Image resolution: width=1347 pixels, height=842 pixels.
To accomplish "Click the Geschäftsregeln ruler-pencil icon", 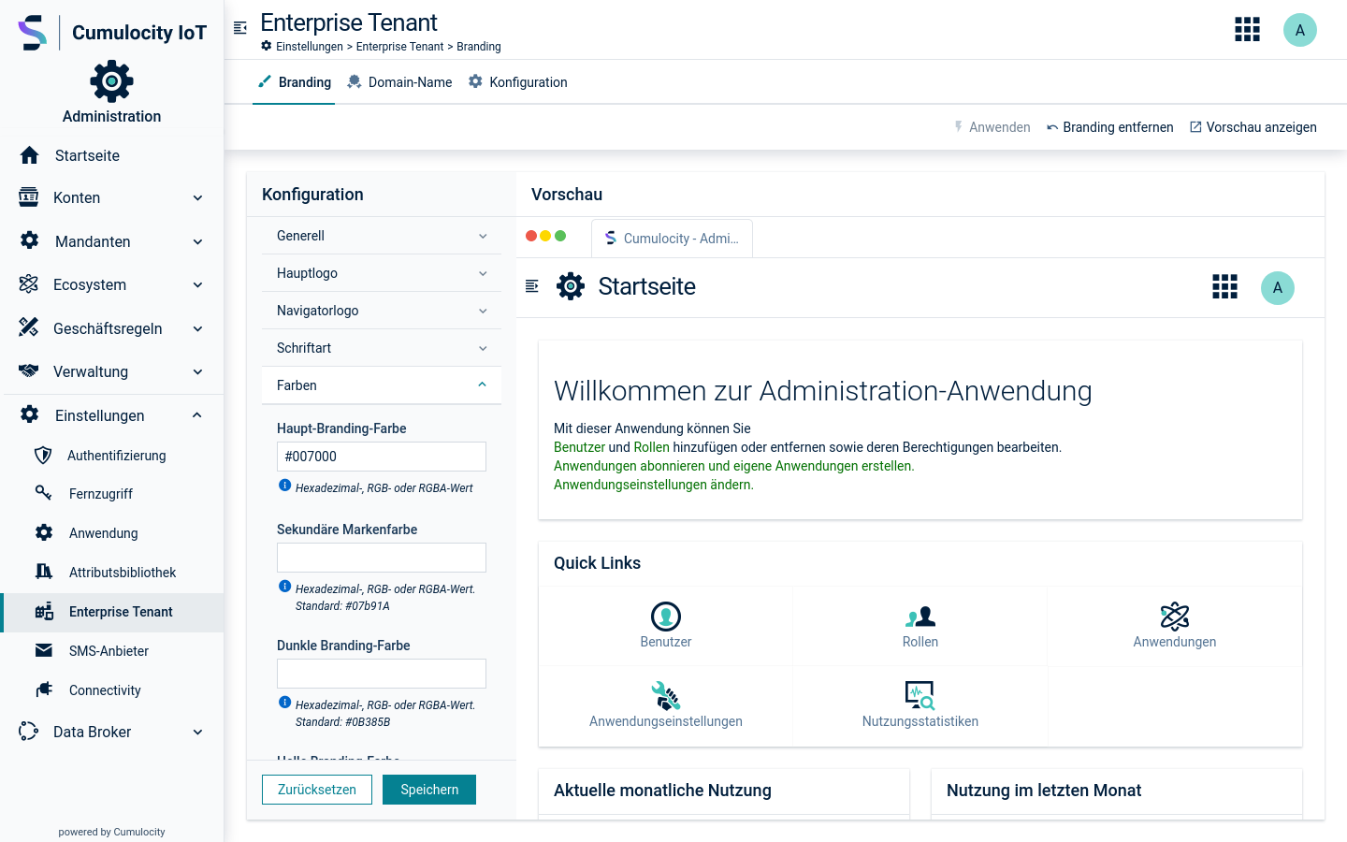I will (x=29, y=327).
